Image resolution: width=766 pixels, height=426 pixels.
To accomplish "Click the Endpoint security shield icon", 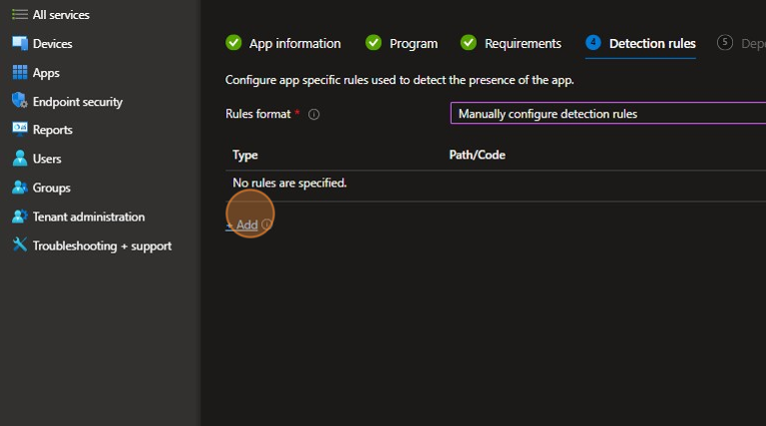I will [19, 101].
